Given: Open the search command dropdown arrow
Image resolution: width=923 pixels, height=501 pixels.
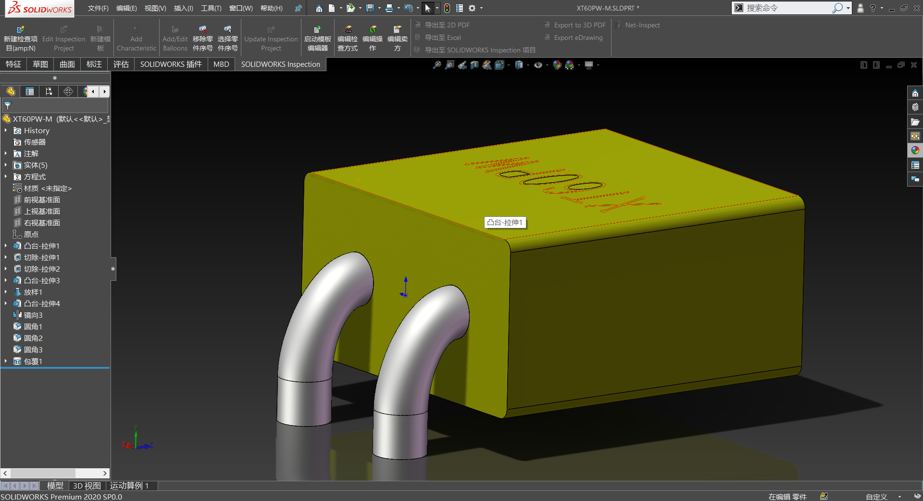Looking at the screenshot, I should pyautogui.click(x=848, y=8).
